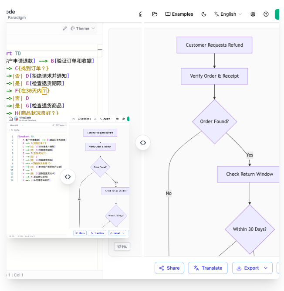This screenshot has width=284, height=291.
Task: Click Translate button in inset thumbnail
Action: [97, 233]
